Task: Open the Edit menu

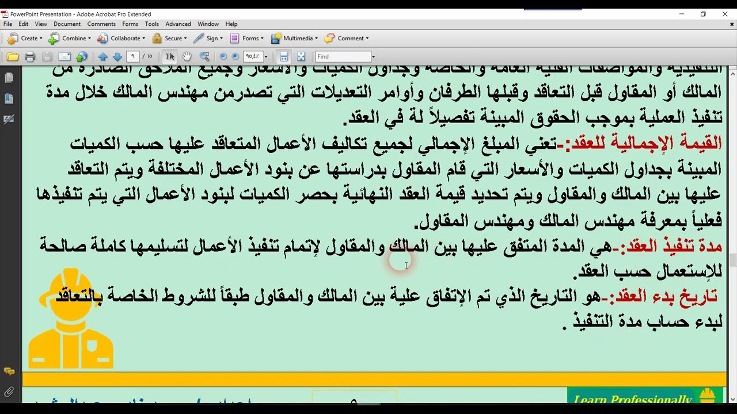Action: (x=24, y=24)
